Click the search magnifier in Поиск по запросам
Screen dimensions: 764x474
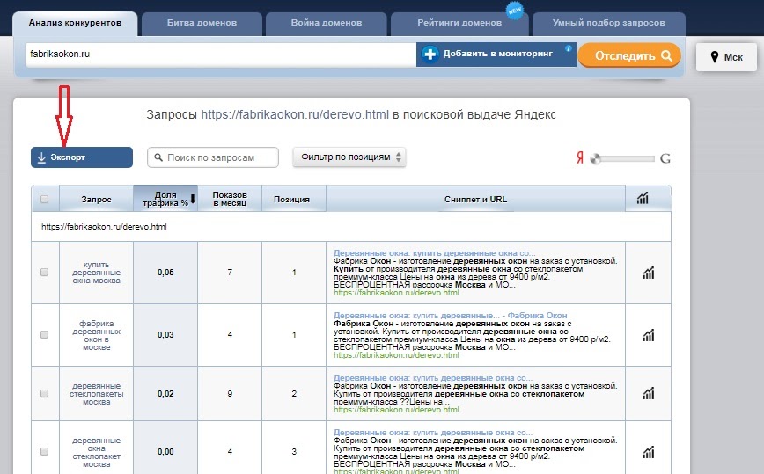[158, 157]
